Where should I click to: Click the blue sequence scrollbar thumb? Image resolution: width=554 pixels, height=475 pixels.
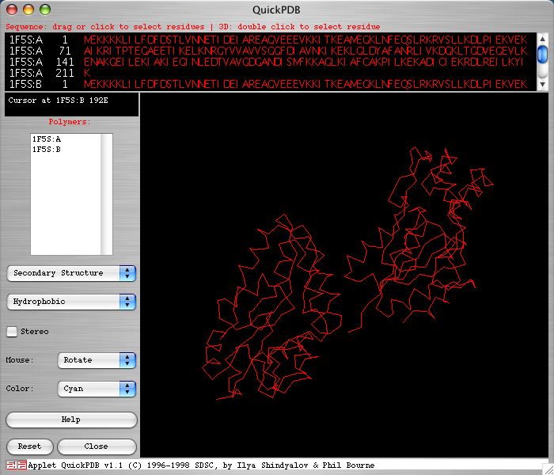pyautogui.click(x=542, y=55)
